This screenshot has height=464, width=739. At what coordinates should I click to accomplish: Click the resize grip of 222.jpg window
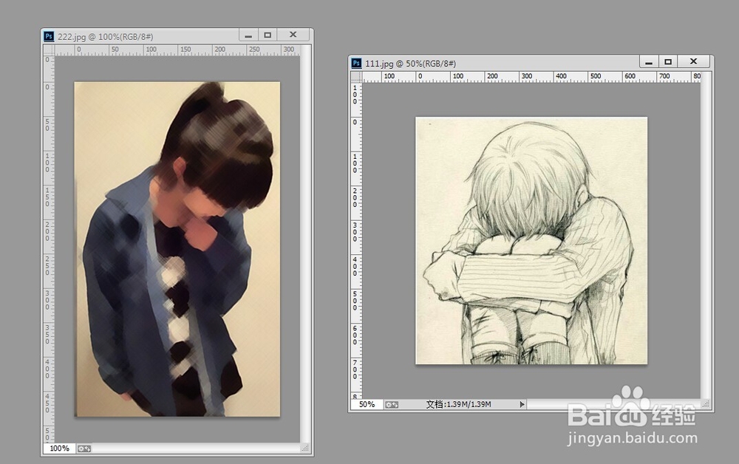(305, 448)
